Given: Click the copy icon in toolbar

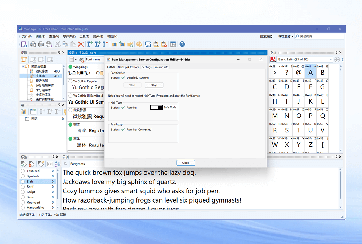Looking at the screenshot, I should tap(65, 44).
